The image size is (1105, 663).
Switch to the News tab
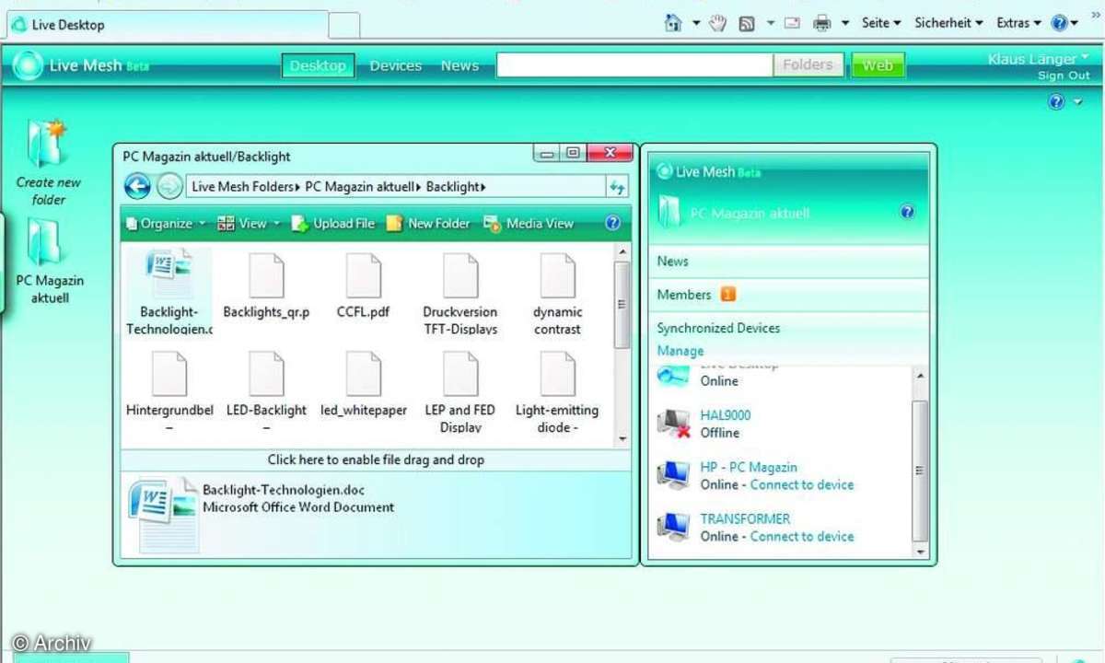click(x=459, y=65)
